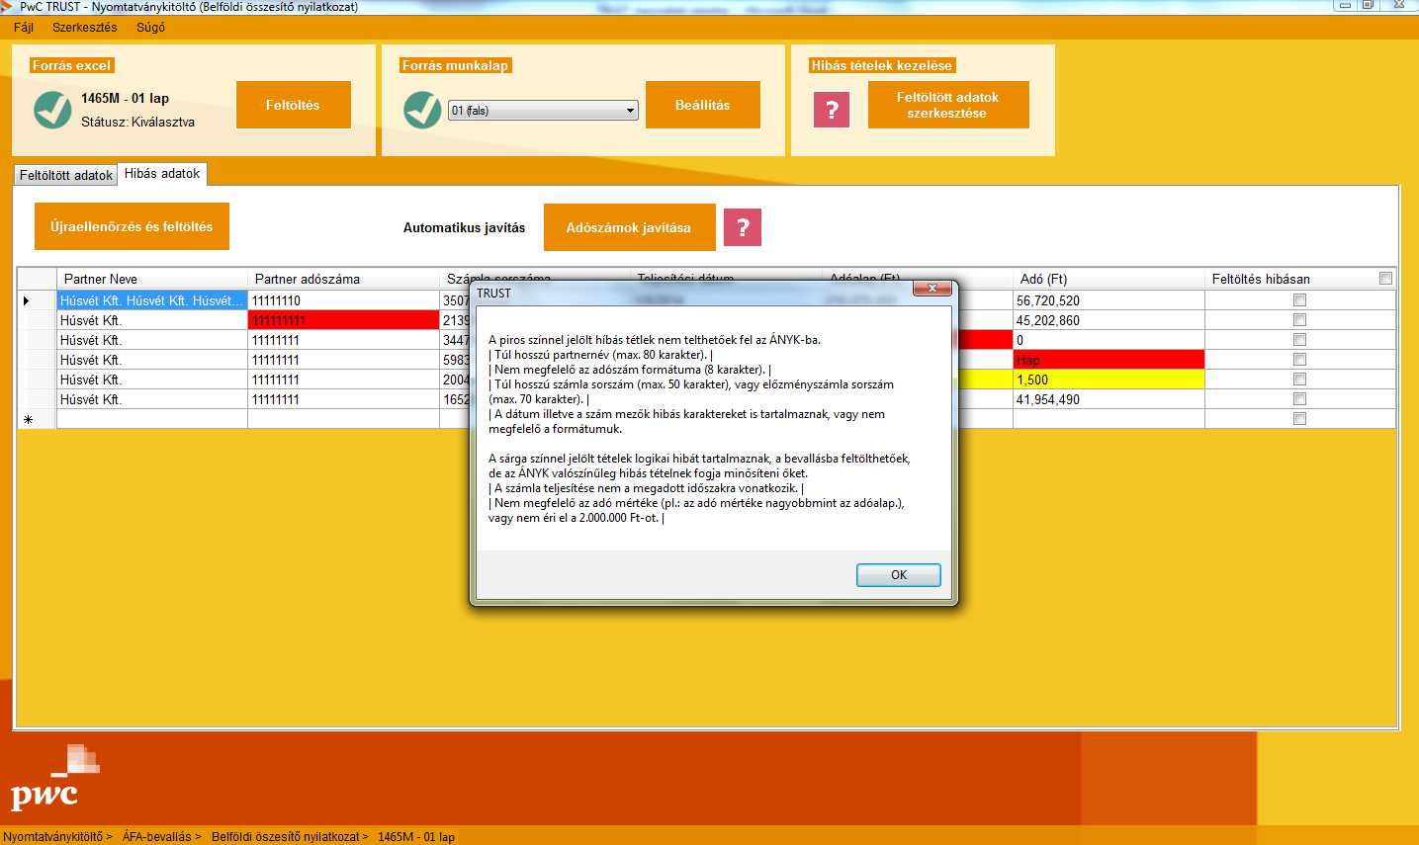Viewport: 1419px width, 845px height.
Task: Open the 01 (fals) worksheet dropdown
Action: [543, 111]
